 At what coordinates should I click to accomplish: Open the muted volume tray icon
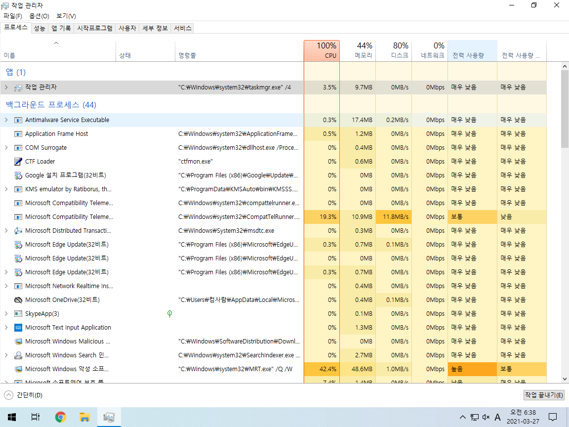tap(486, 417)
